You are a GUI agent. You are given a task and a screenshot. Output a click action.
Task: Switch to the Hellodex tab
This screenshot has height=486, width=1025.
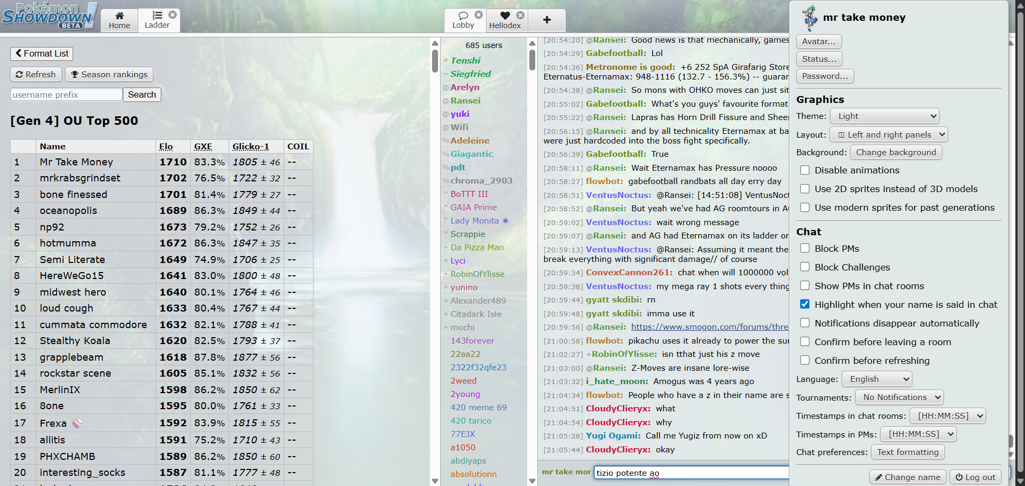coord(505,20)
